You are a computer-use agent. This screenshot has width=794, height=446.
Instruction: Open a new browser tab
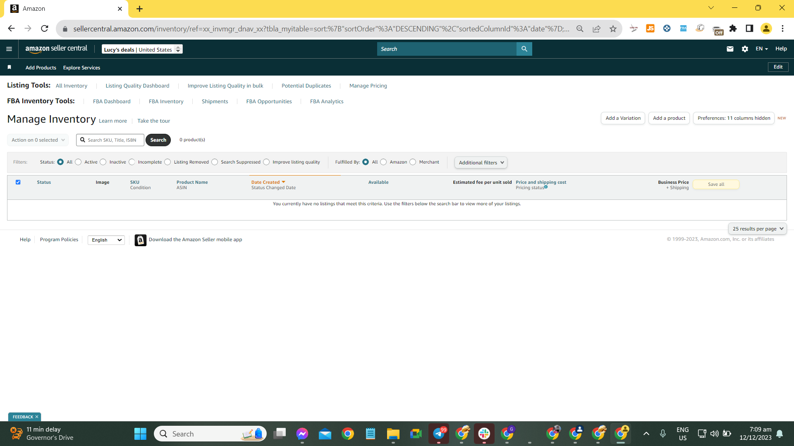(x=139, y=9)
